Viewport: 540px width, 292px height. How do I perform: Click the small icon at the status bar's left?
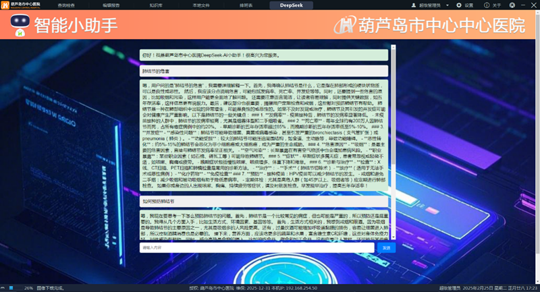(3, 288)
